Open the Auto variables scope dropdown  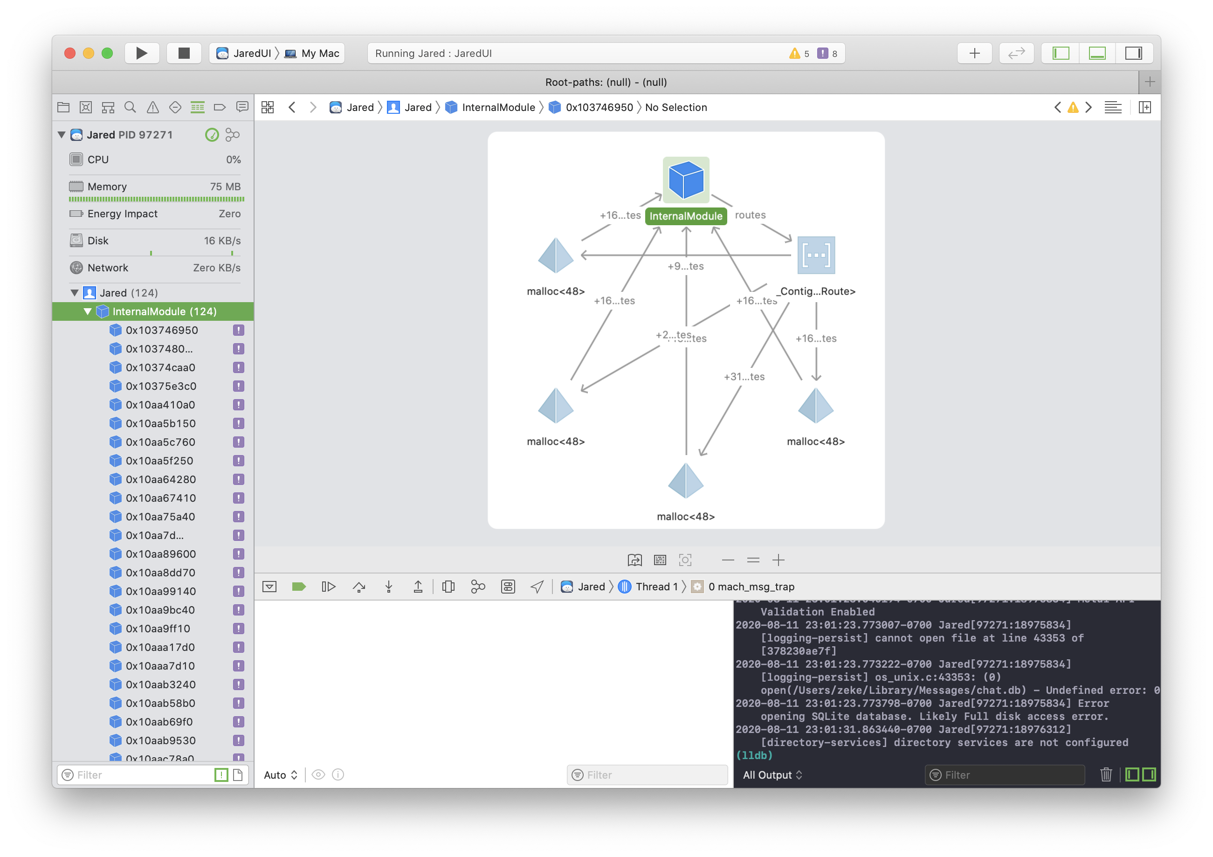point(281,774)
